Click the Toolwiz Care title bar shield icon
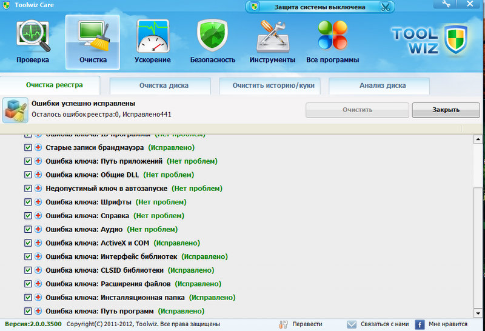The height and width of the screenshot is (331, 485). pos(6,5)
